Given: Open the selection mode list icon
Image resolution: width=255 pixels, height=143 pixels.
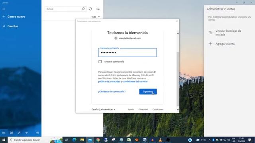Looking at the screenshot, I should point(98,9).
